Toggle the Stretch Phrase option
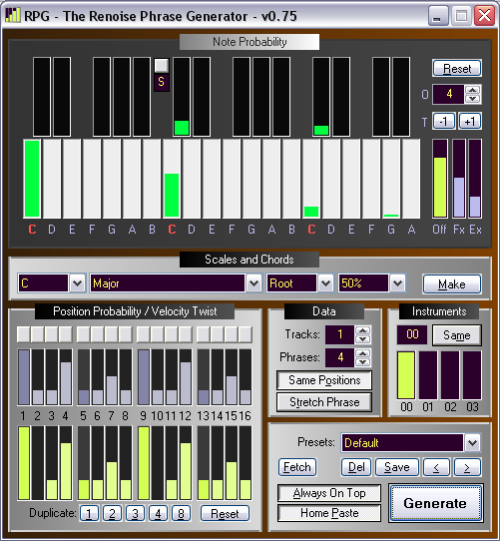The image size is (500, 541). click(324, 402)
